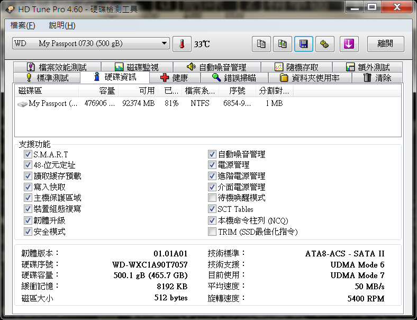
Task: Select 92374 MB free space cell
Action: pos(139,103)
